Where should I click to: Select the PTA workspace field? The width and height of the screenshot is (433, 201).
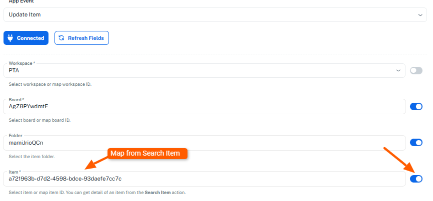point(200,70)
